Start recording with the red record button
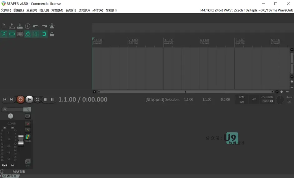294x178 pixels. [20, 99]
